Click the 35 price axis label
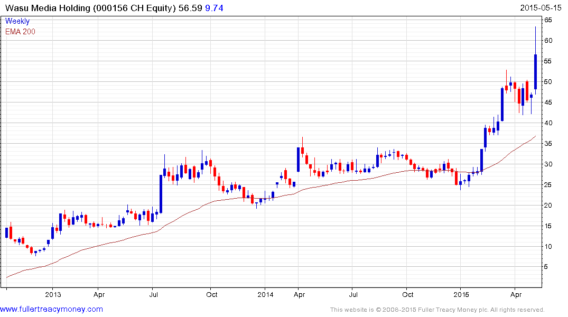This screenshot has height=317, width=568. pyautogui.click(x=548, y=144)
